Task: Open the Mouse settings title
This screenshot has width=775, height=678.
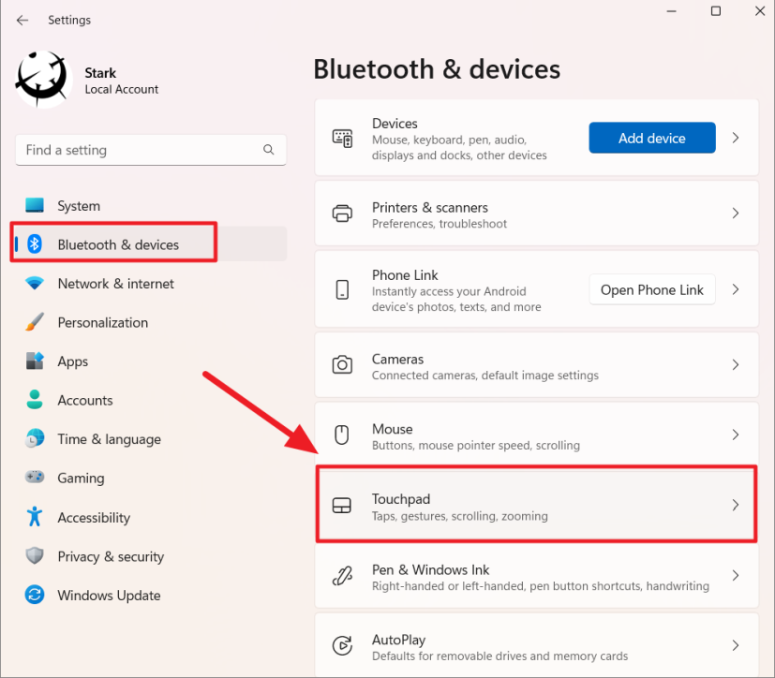Action: [392, 429]
